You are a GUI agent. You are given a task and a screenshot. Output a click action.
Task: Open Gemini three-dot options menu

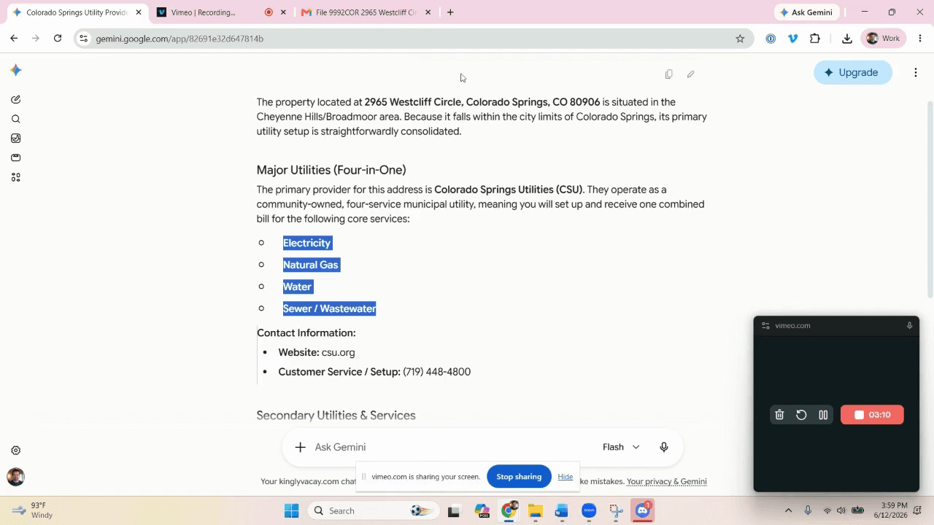pos(916,72)
